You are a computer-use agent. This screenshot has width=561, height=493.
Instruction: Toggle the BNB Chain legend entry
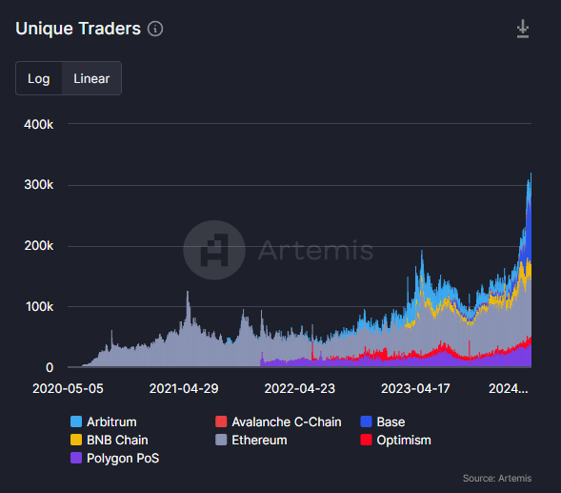point(110,440)
